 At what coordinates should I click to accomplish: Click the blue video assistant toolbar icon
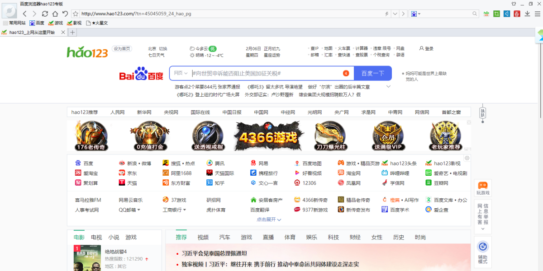click(507, 14)
